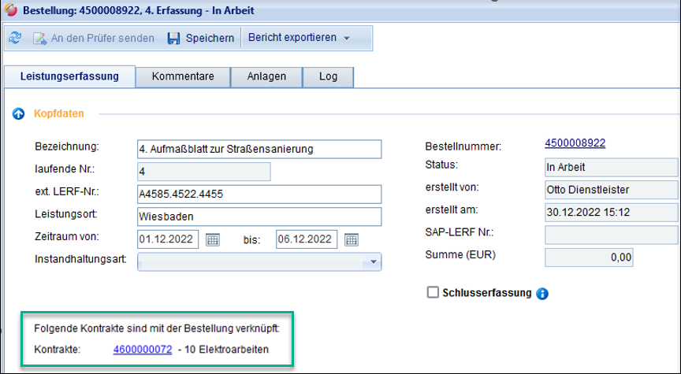
Task: Open the calendar picker for bis date
Action: point(352,239)
